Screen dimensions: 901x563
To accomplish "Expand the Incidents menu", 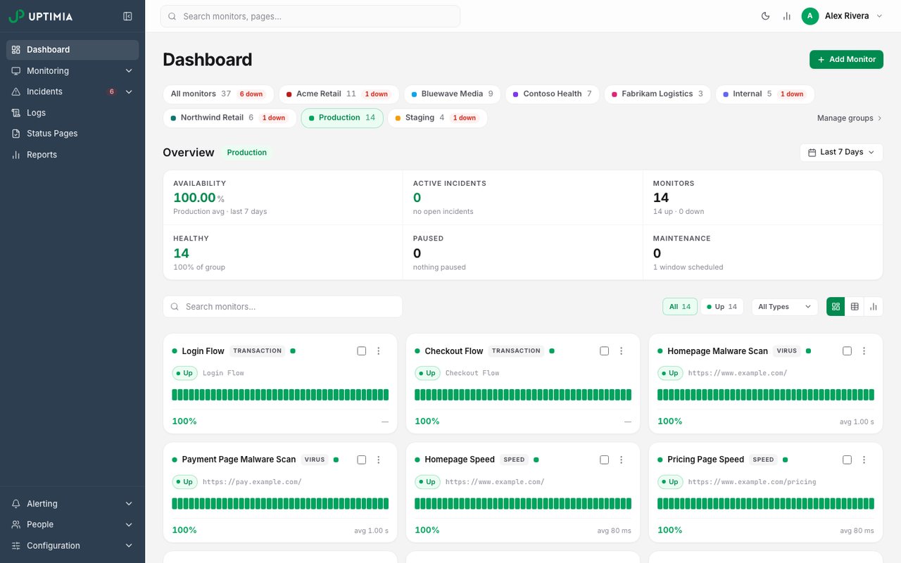I will (x=73, y=91).
